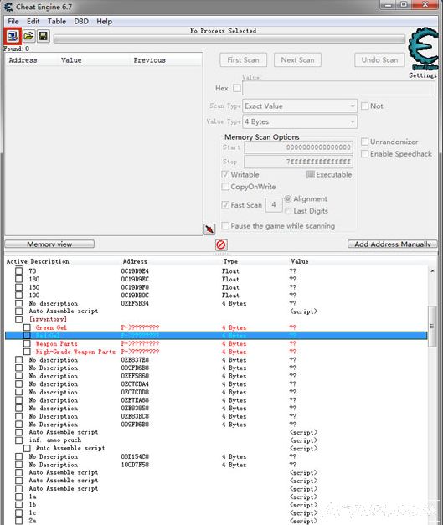Click the Undo Scan button
443x525 pixels.
[x=379, y=60]
